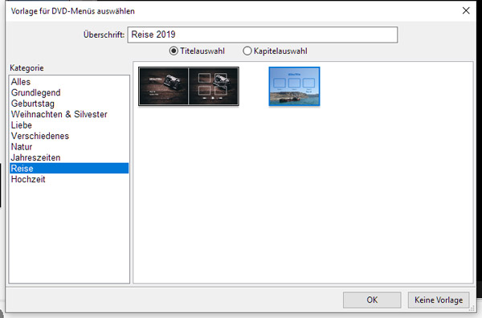Select the highlighted Reise category

69,169
